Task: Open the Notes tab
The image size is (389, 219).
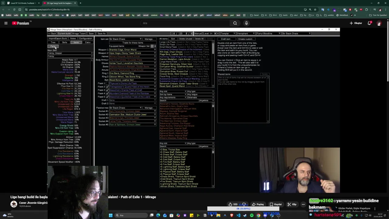Action: pyautogui.click(x=73, y=38)
